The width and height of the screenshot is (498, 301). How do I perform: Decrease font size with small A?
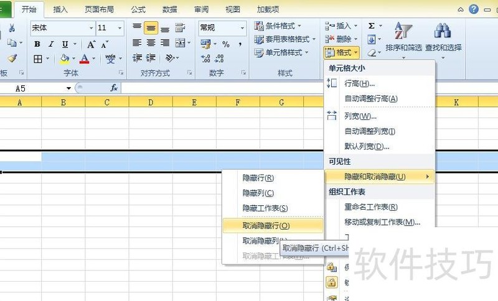pos(105,44)
